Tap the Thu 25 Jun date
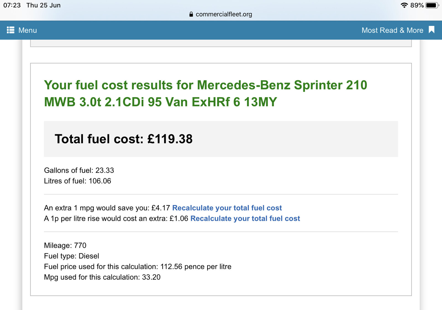Screen dimensions: 442x310 pos(43,5)
